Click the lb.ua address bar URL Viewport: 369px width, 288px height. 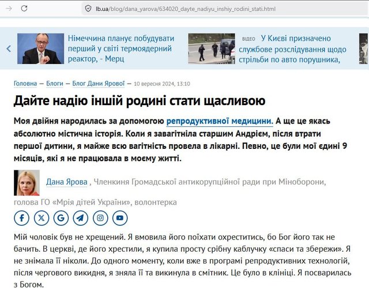[x=186, y=9]
